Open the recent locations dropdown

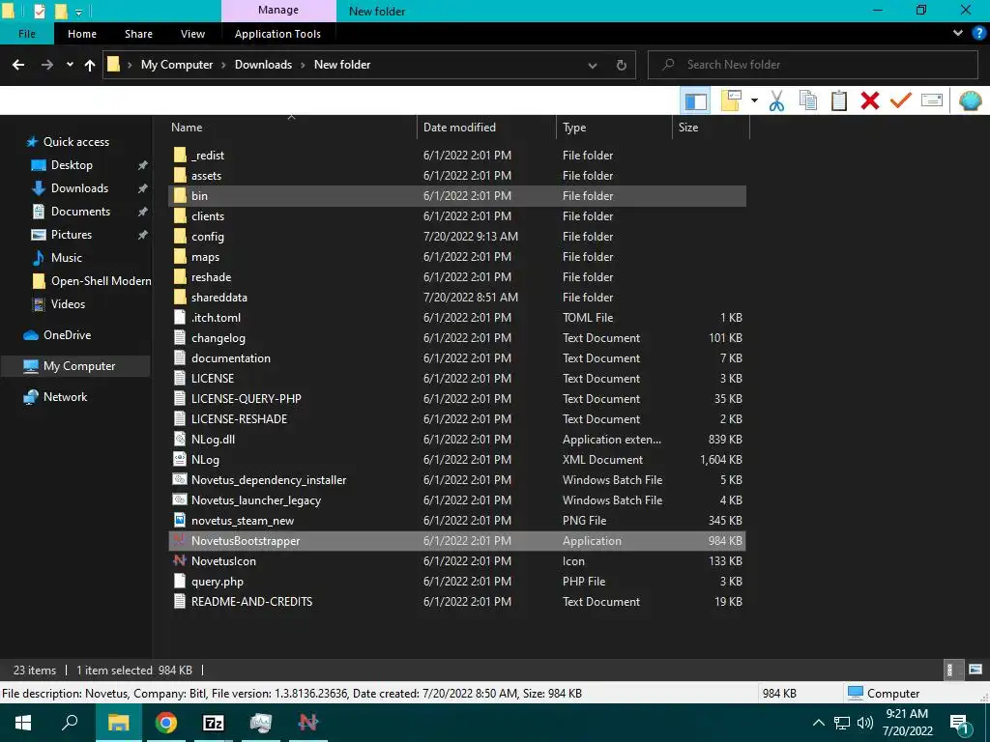[x=70, y=65]
